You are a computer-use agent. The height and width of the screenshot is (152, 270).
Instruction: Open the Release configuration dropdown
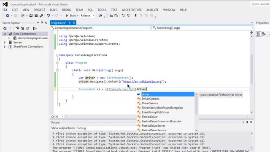87,16
